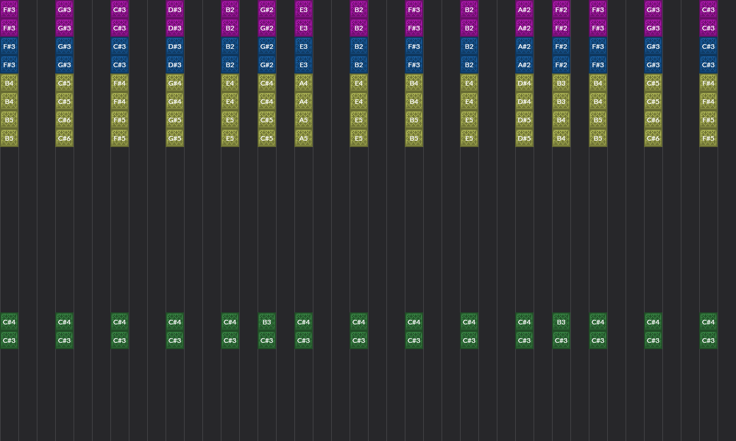
Task: Select the topmost magenta G#2 note
Action: pyautogui.click(x=267, y=10)
